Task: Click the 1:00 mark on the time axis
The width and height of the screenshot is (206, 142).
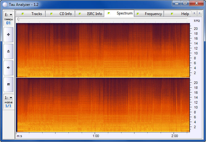Action: [96, 136]
